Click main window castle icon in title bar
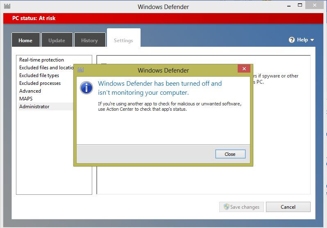 click(x=7, y=6)
